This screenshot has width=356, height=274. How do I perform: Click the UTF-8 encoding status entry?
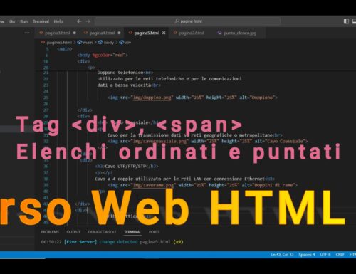pyautogui.click(x=325, y=255)
